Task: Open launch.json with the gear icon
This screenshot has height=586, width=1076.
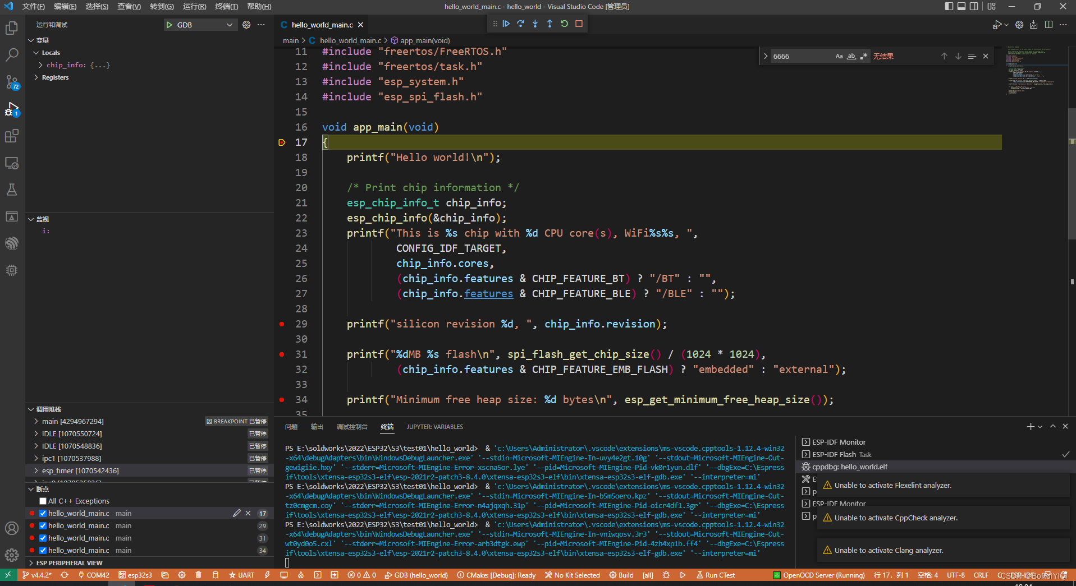Action: click(246, 25)
